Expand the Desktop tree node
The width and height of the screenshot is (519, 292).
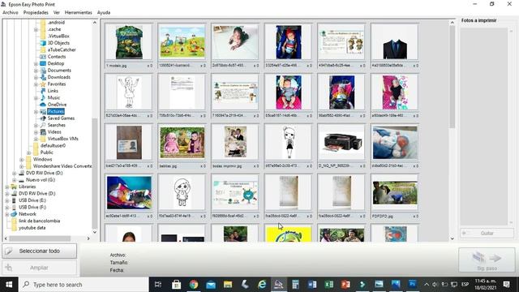36,63
